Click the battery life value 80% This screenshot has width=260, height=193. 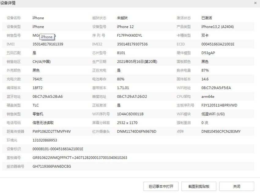(x=121, y=79)
